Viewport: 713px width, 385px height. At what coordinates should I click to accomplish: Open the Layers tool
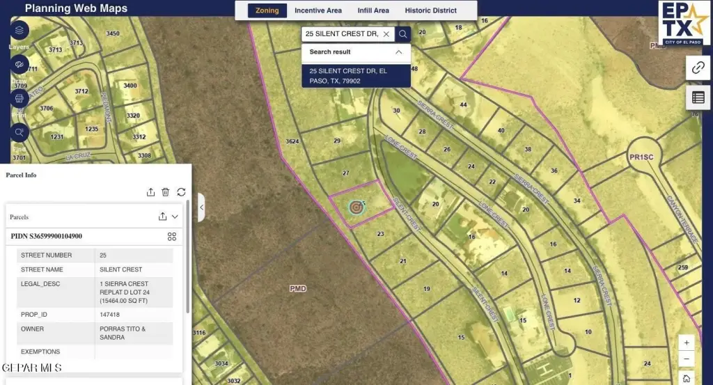pyautogui.click(x=19, y=31)
